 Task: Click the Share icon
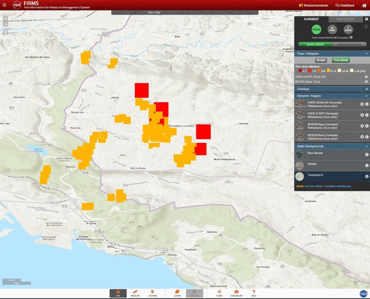point(219,293)
